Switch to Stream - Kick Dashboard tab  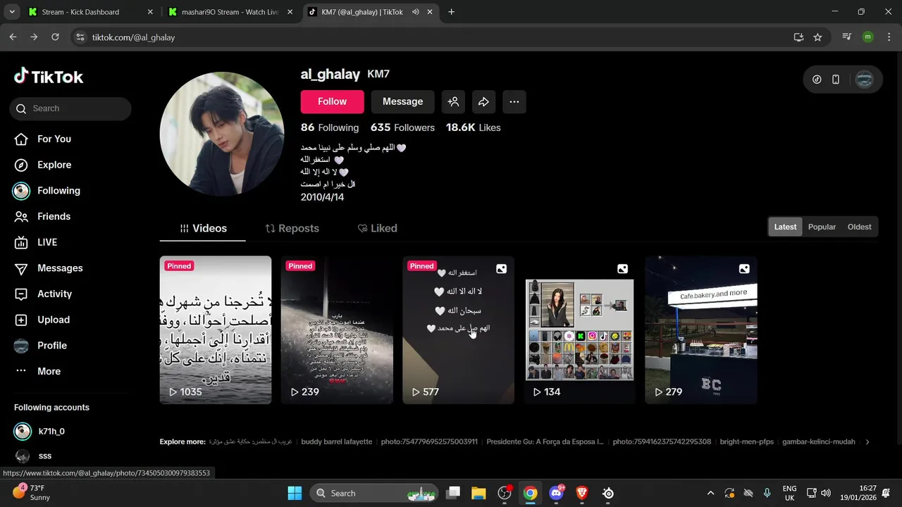point(89,12)
